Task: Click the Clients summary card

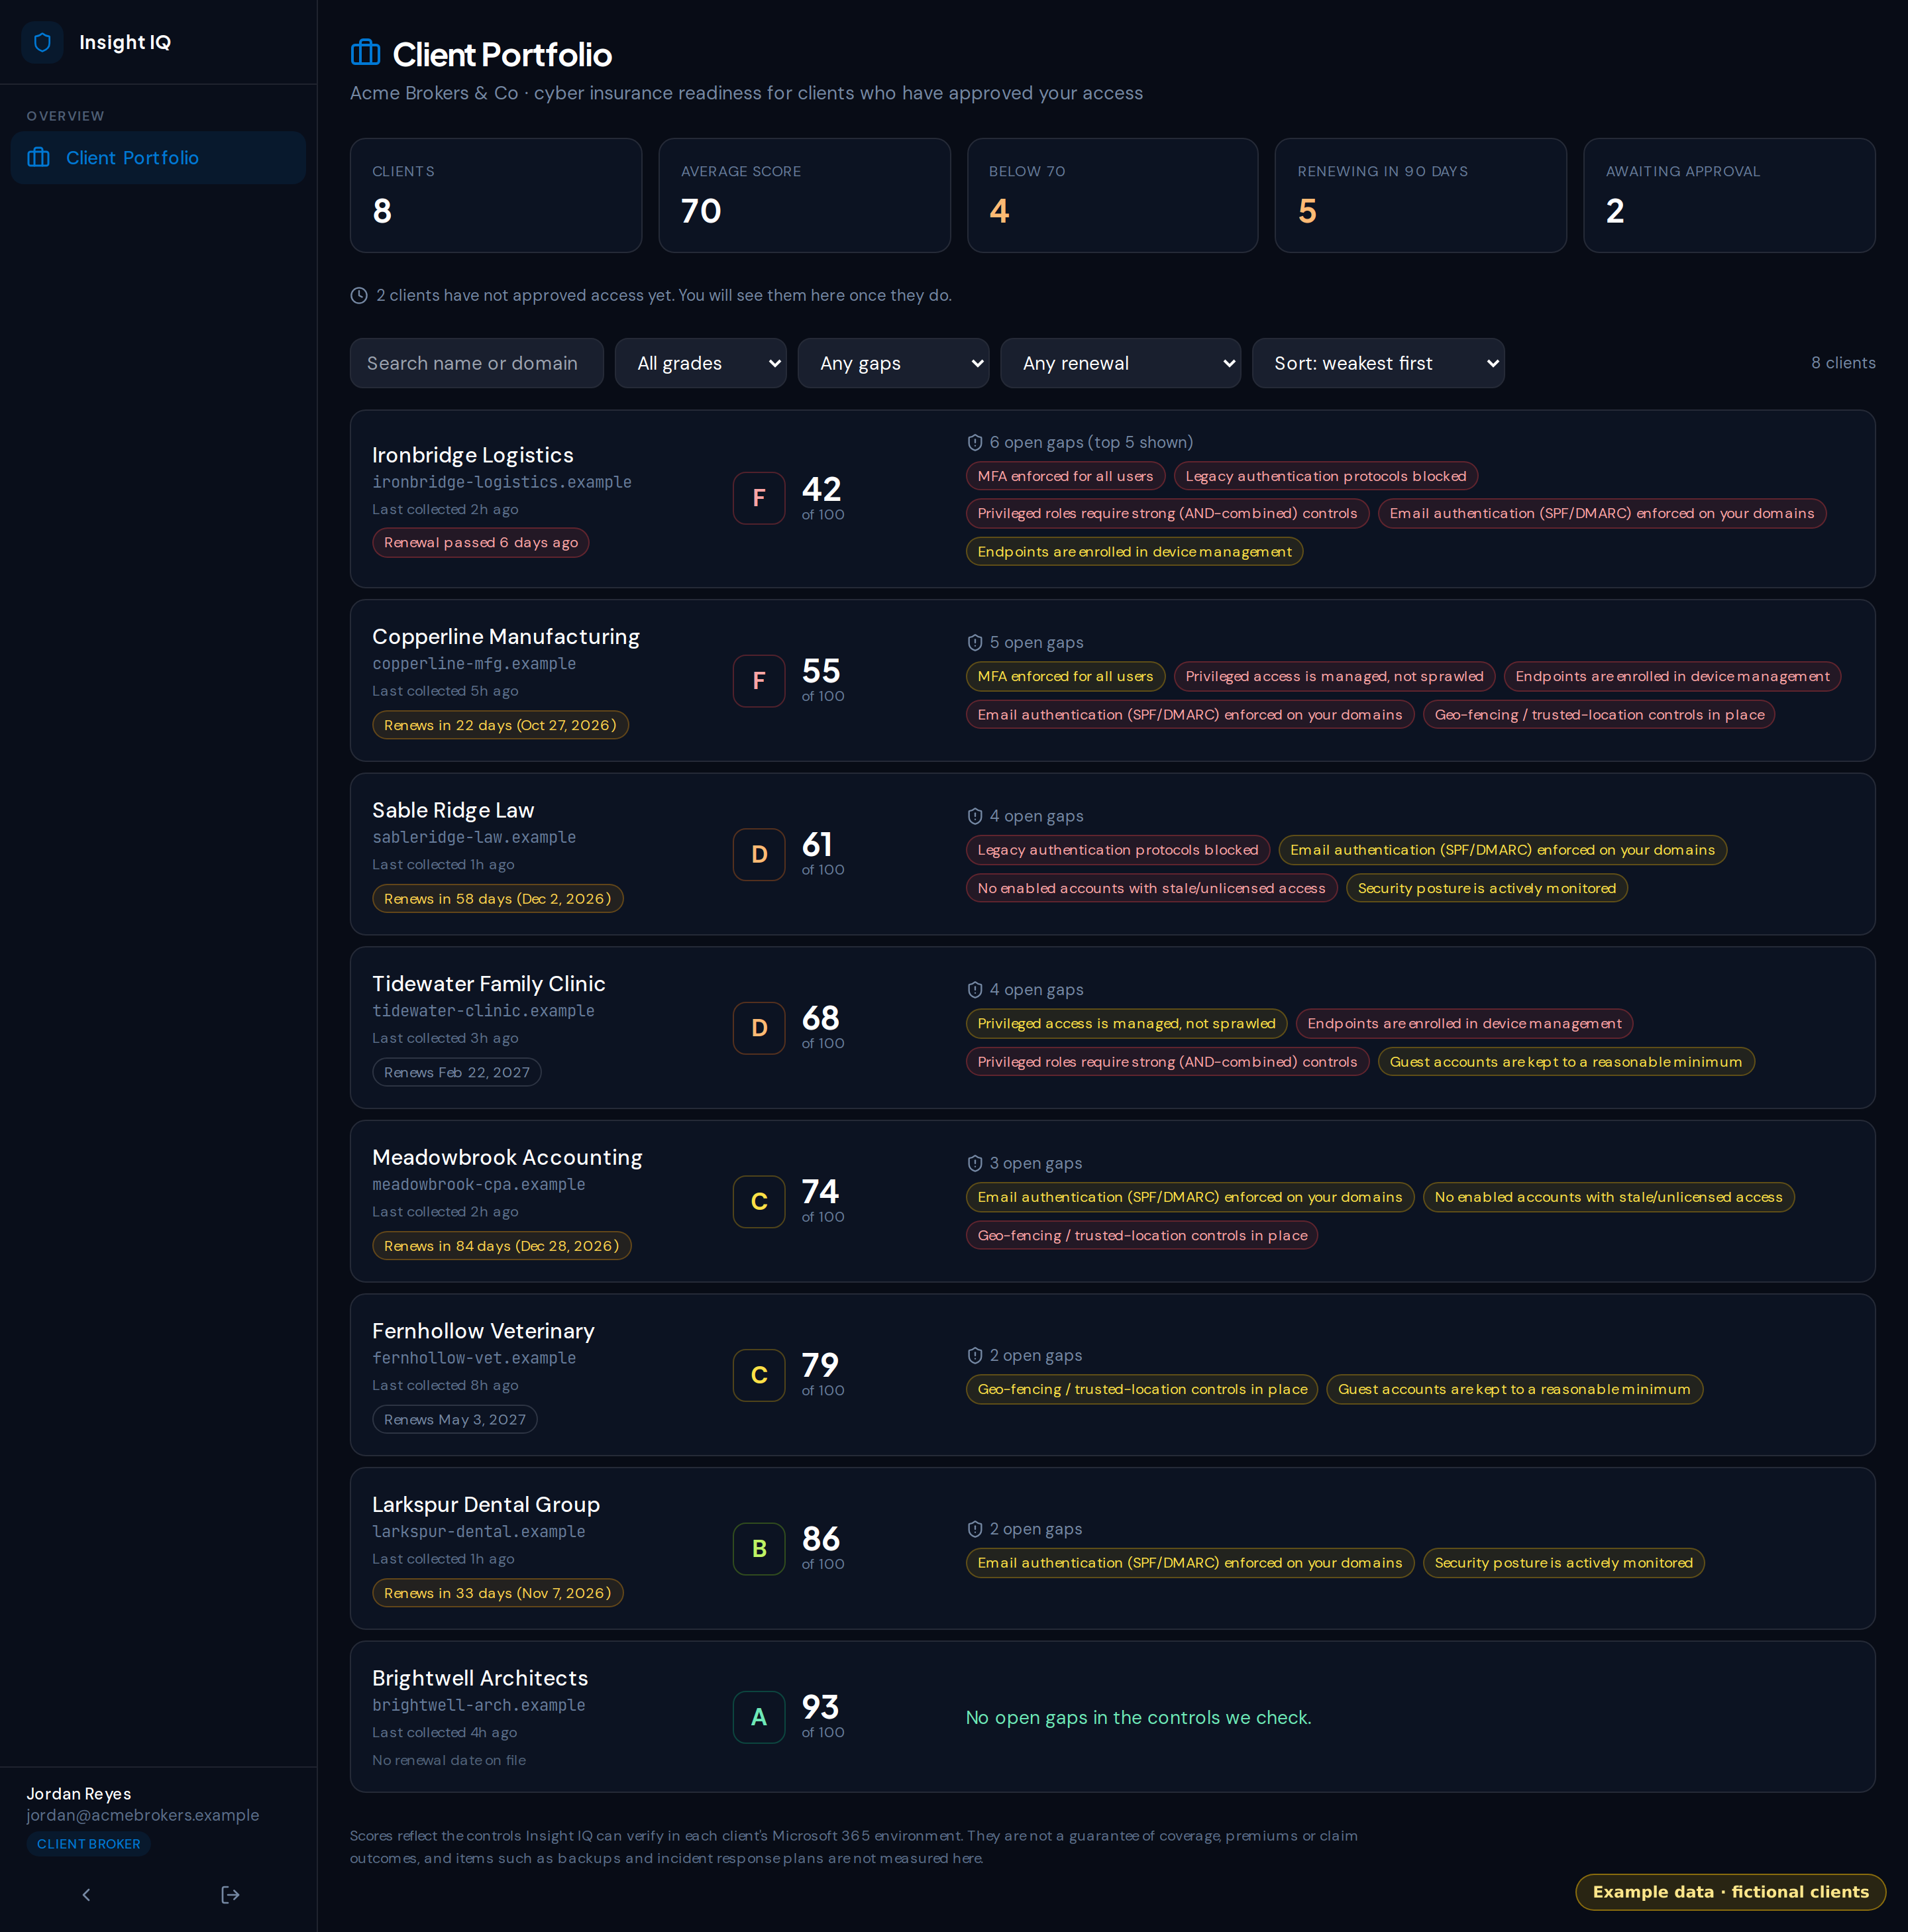Action: tap(496, 195)
